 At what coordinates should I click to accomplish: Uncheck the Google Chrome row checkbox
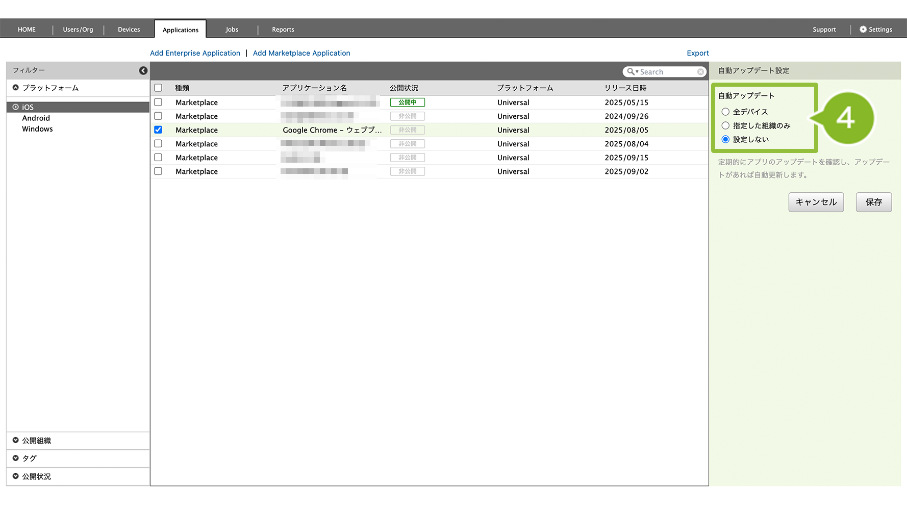pos(158,130)
